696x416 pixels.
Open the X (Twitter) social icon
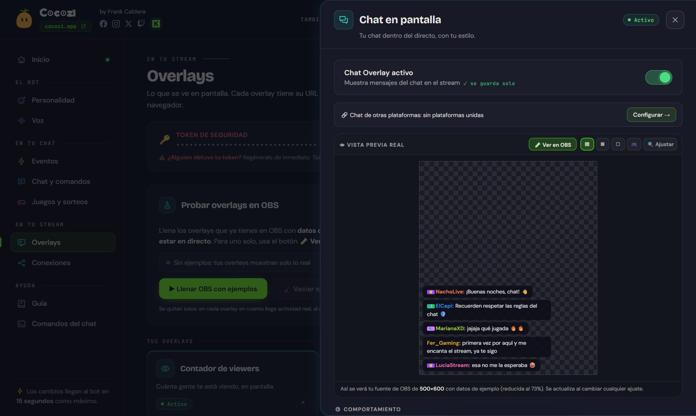pos(129,24)
